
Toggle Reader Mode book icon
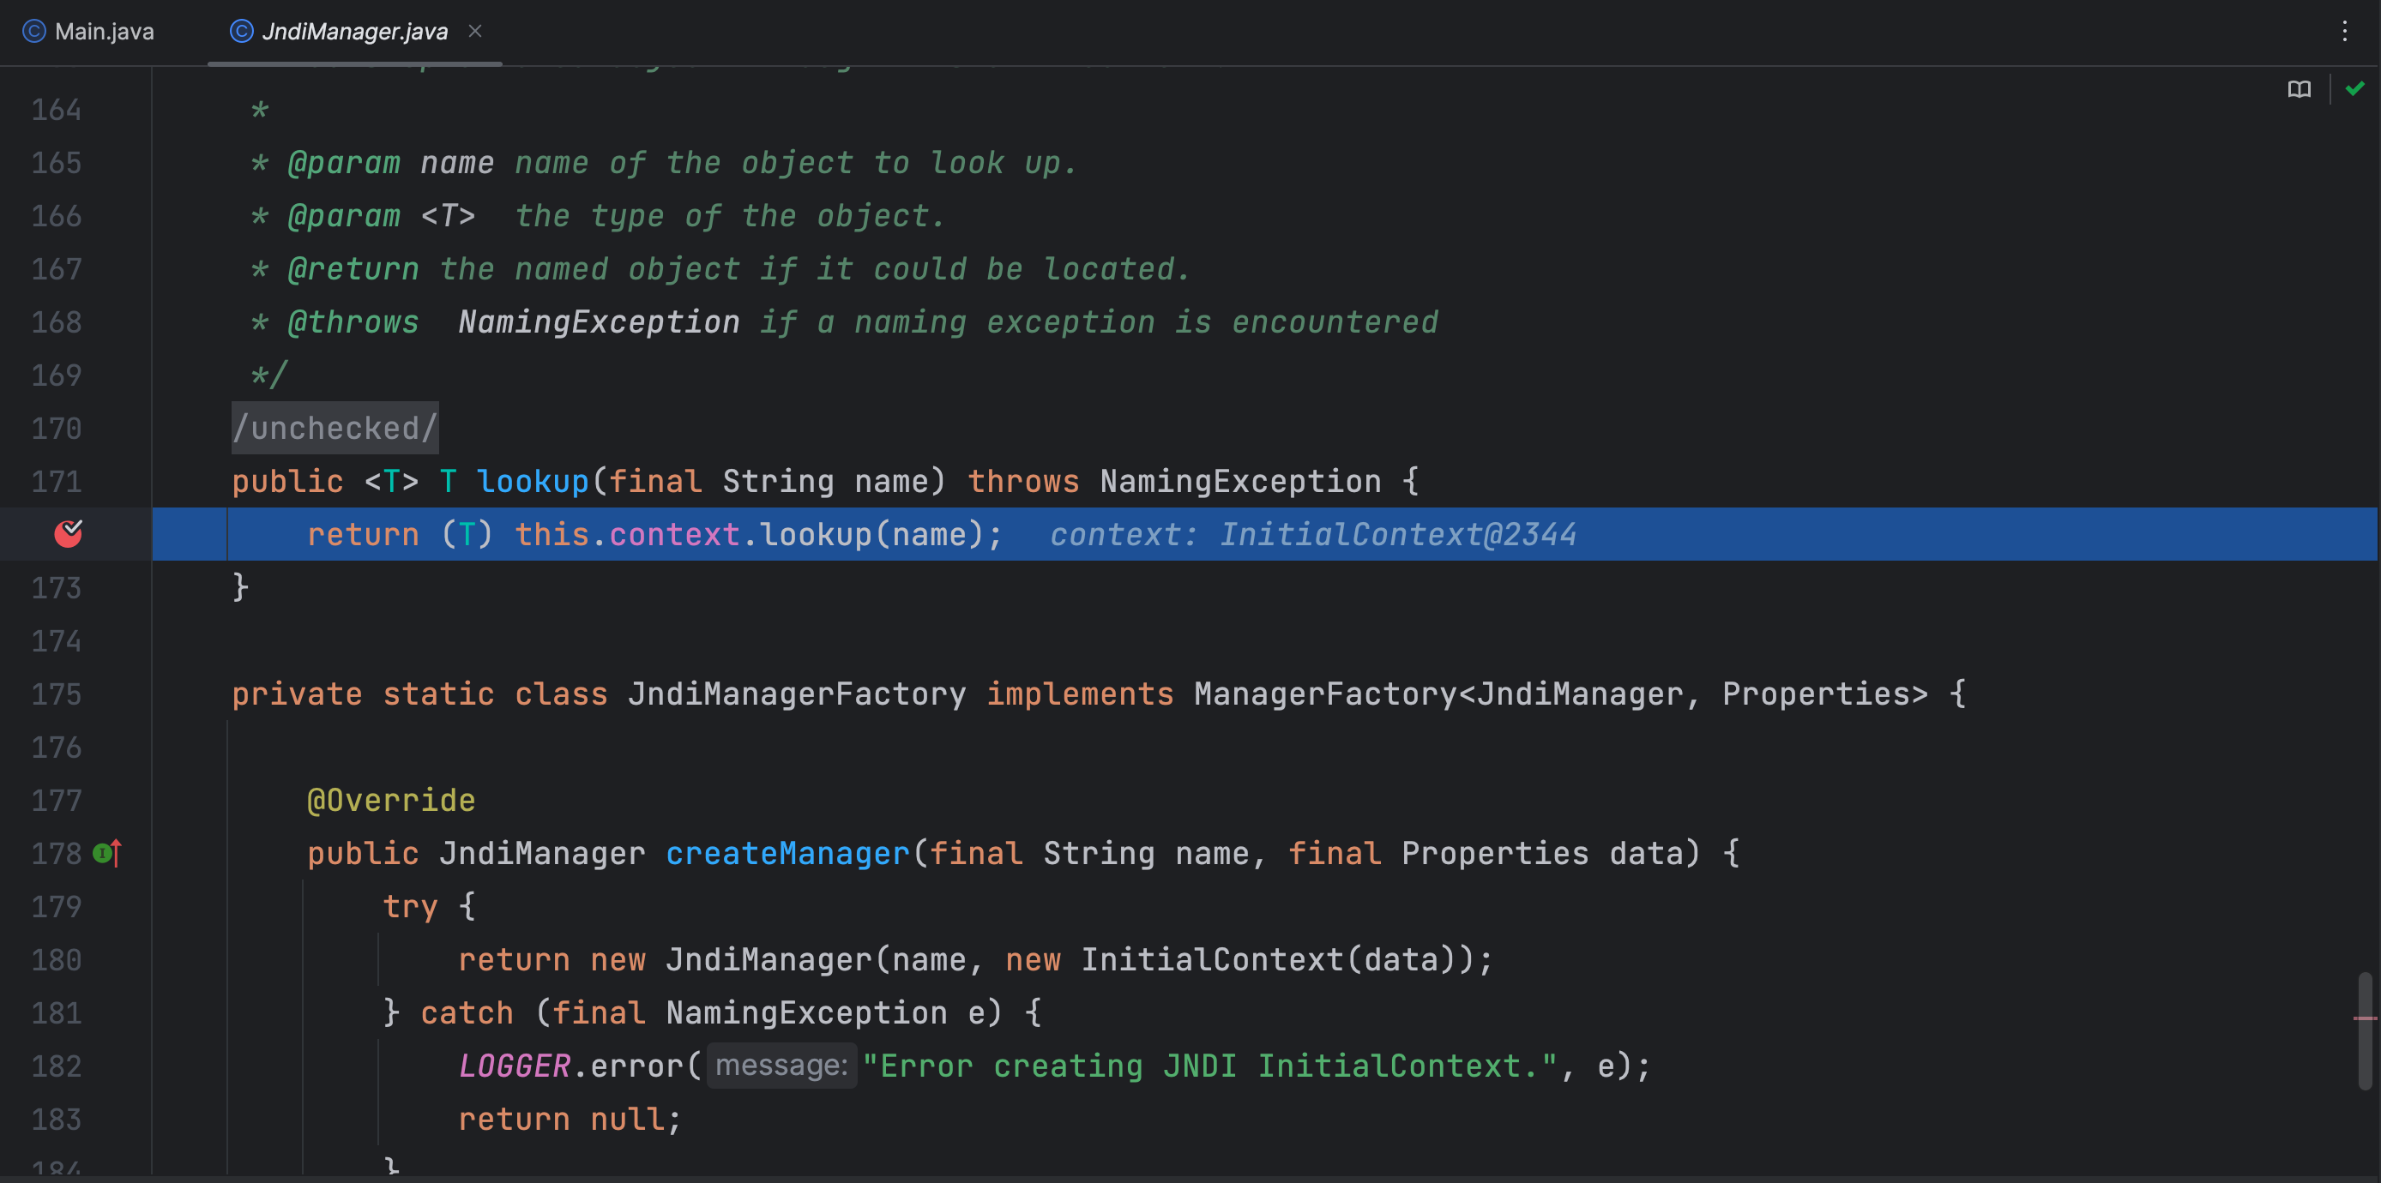[2299, 89]
